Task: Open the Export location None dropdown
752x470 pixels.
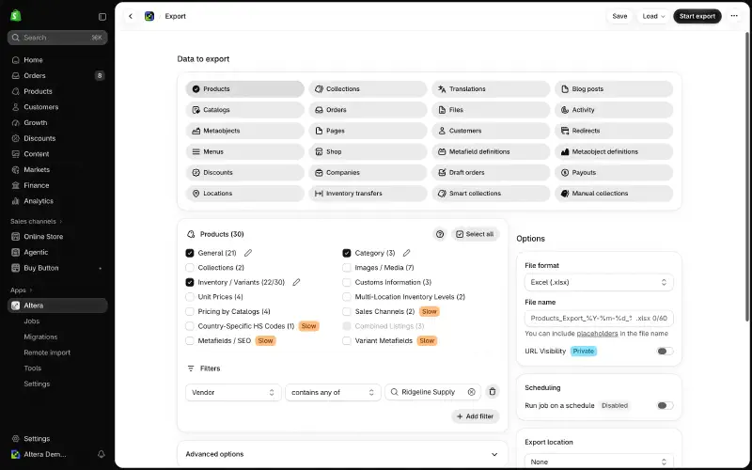Action: click(x=599, y=462)
